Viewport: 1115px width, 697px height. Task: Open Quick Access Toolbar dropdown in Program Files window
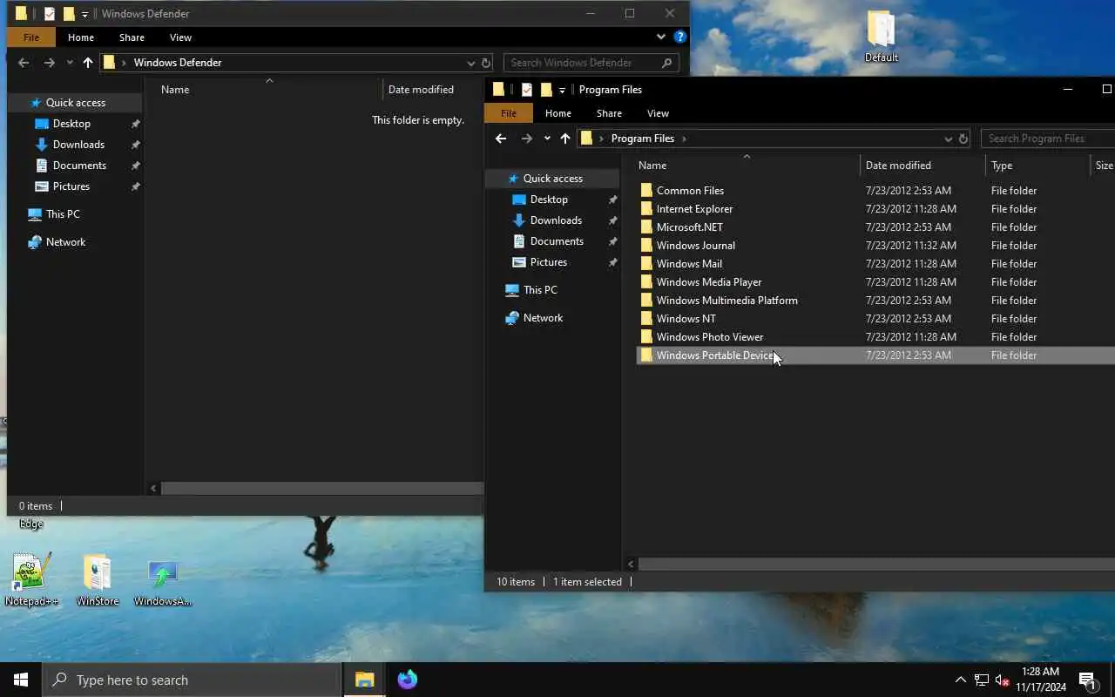coord(562,90)
